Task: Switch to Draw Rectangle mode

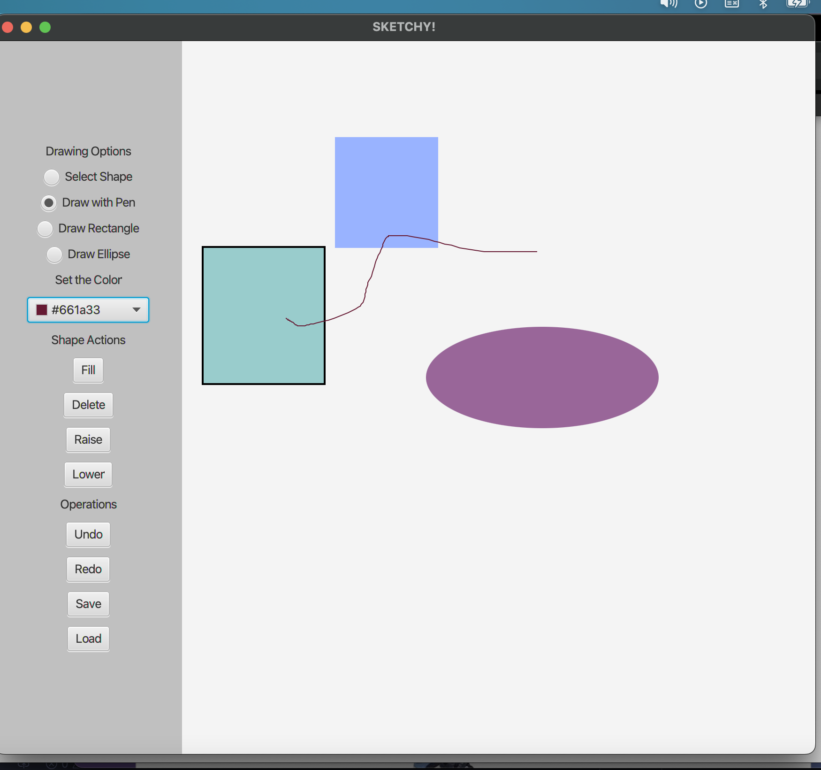Action: coord(45,229)
